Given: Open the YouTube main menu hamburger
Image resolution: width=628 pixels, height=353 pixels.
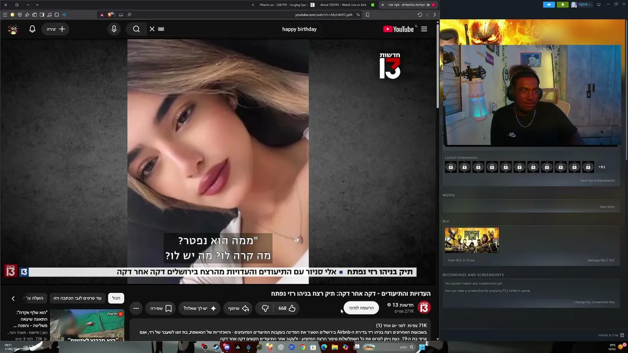Looking at the screenshot, I should click(x=424, y=29).
